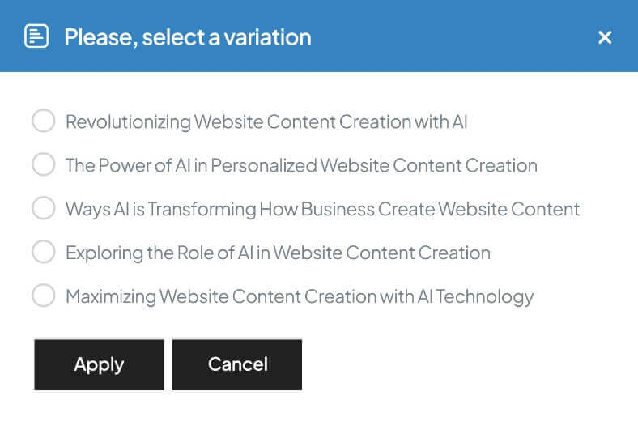Dismiss the dialog using the Cancel button
The width and height of the screenshot is (638, 434).
pos(237,364)
